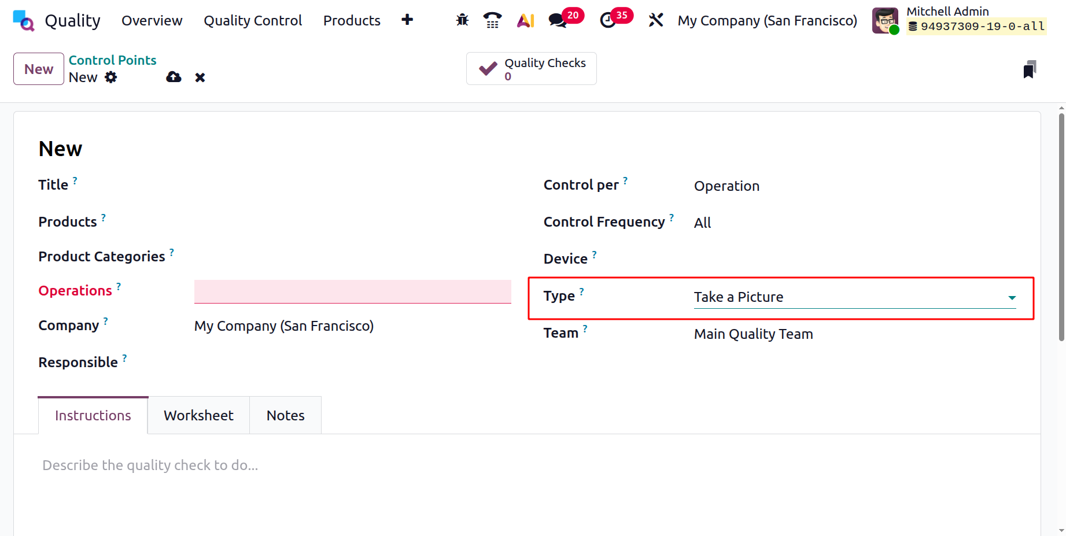
Task: Click the gear actions icon beside New
Action: pos(111,77)
